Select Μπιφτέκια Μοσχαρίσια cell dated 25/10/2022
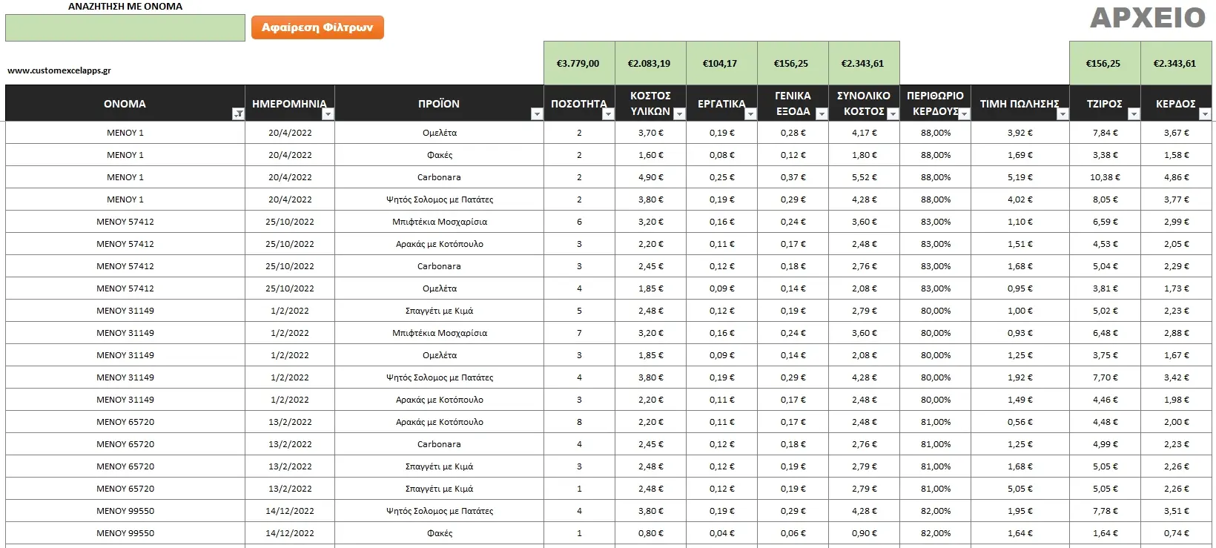 coord(439,222)
